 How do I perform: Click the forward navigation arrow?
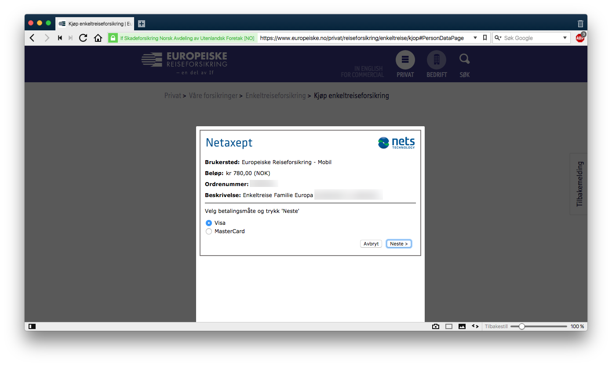point(47,38)
